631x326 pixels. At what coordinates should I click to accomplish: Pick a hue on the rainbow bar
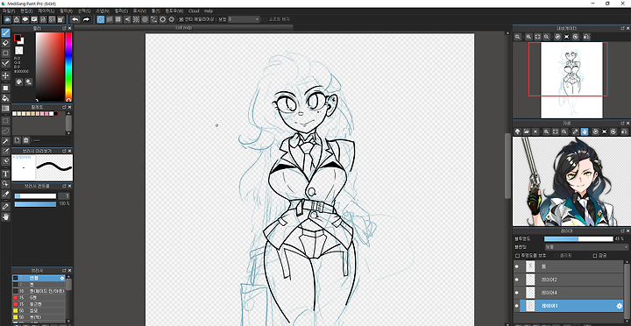point(69,67)
